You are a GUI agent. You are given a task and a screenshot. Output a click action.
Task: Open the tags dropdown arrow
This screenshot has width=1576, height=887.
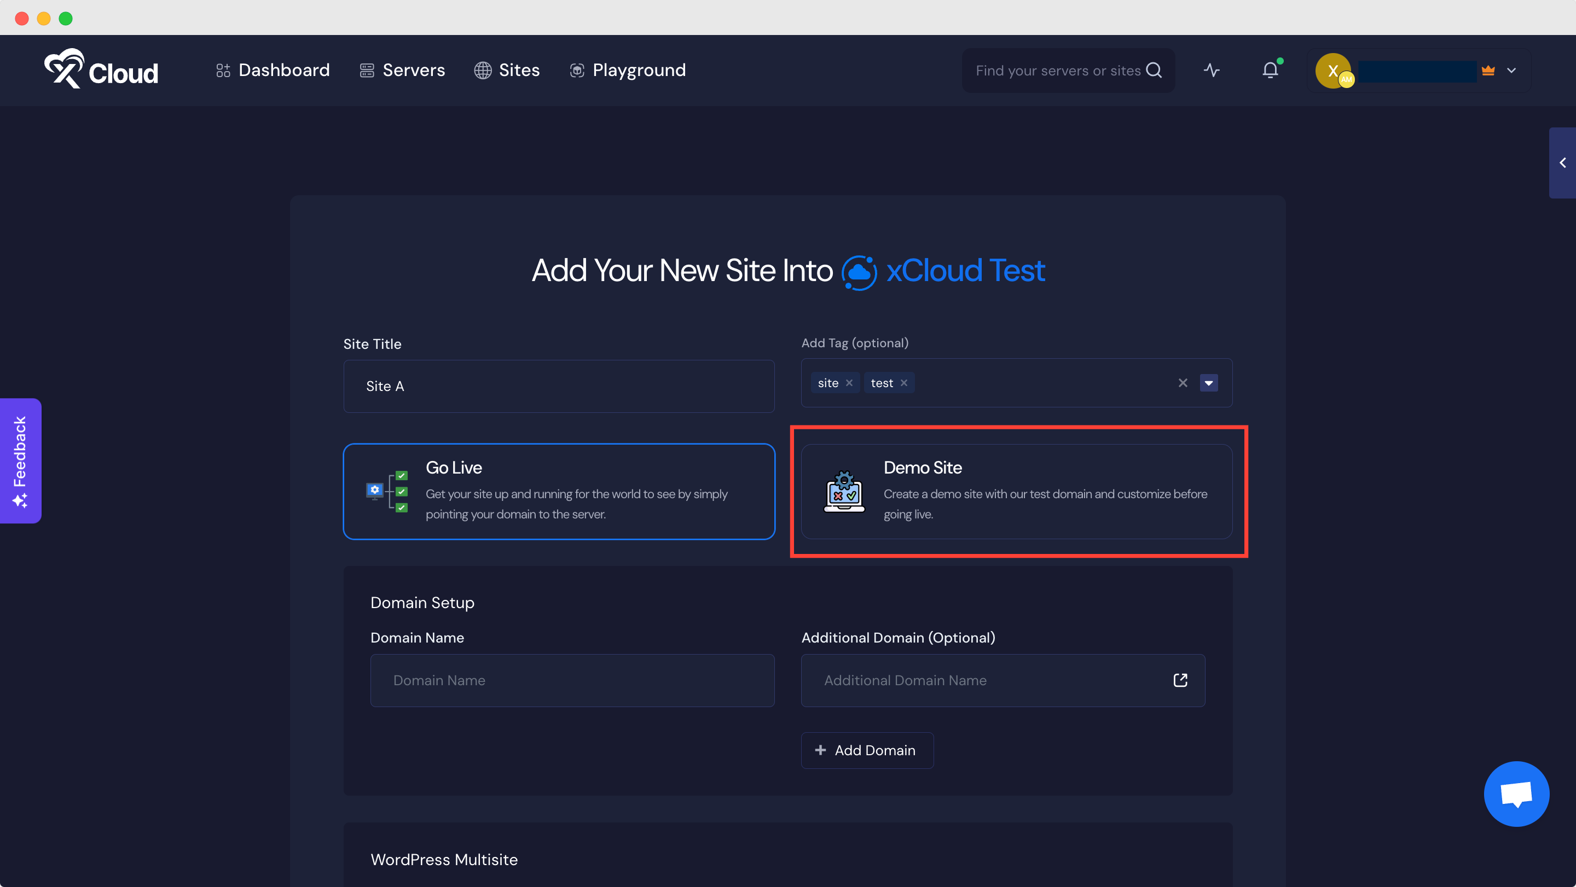coord(1209,383)
